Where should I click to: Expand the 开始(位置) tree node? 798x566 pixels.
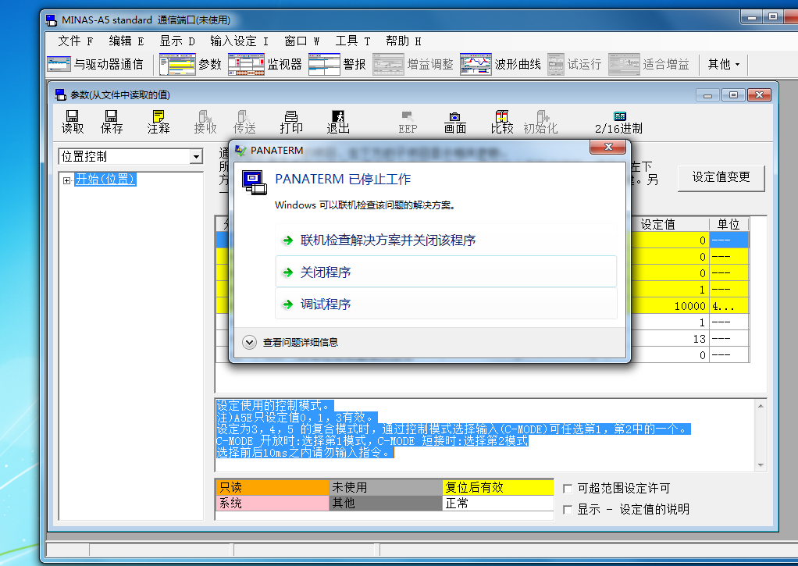click(x=66, y=180)
